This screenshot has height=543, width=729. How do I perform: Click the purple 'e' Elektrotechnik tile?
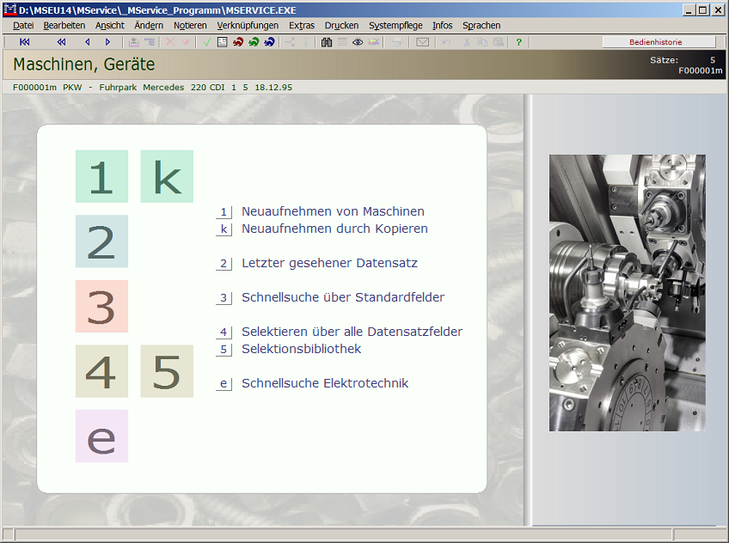click(x=101, y=436)
